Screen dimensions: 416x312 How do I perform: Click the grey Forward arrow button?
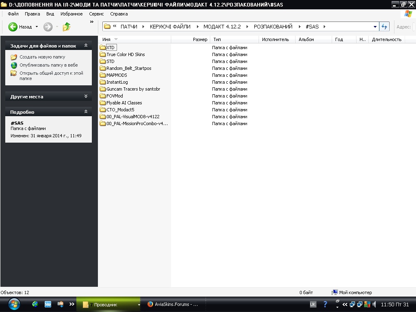[48, 27]
